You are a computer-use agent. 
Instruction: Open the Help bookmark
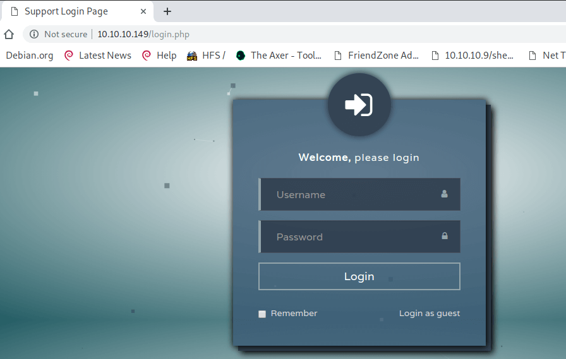tap(160, 56)
